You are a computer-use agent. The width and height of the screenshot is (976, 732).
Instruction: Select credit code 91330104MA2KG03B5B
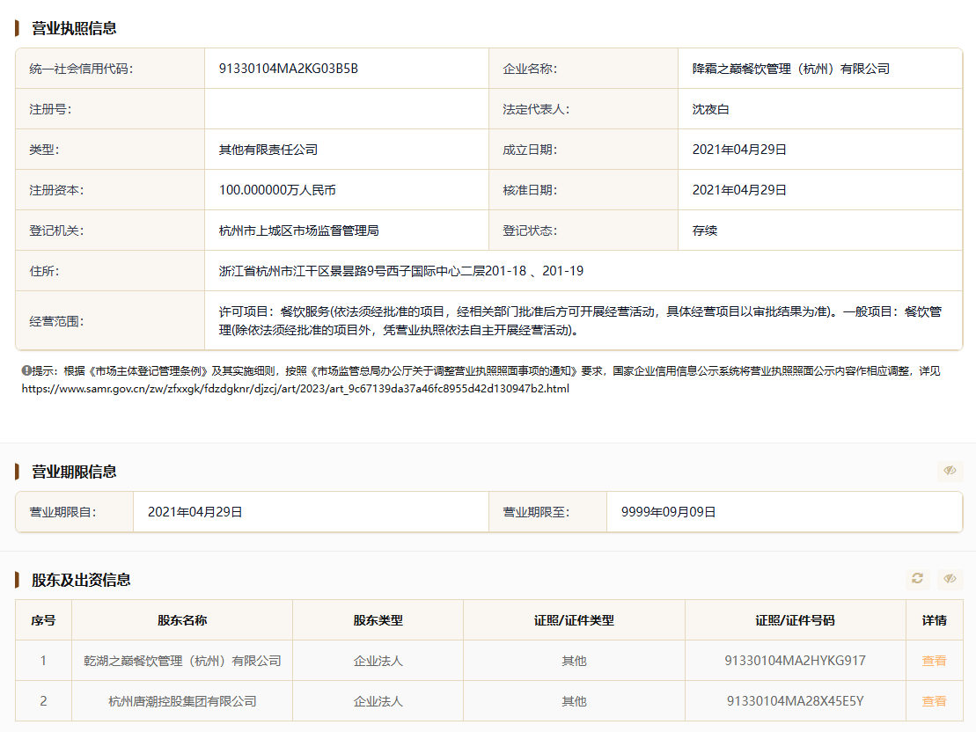(288, 69)
